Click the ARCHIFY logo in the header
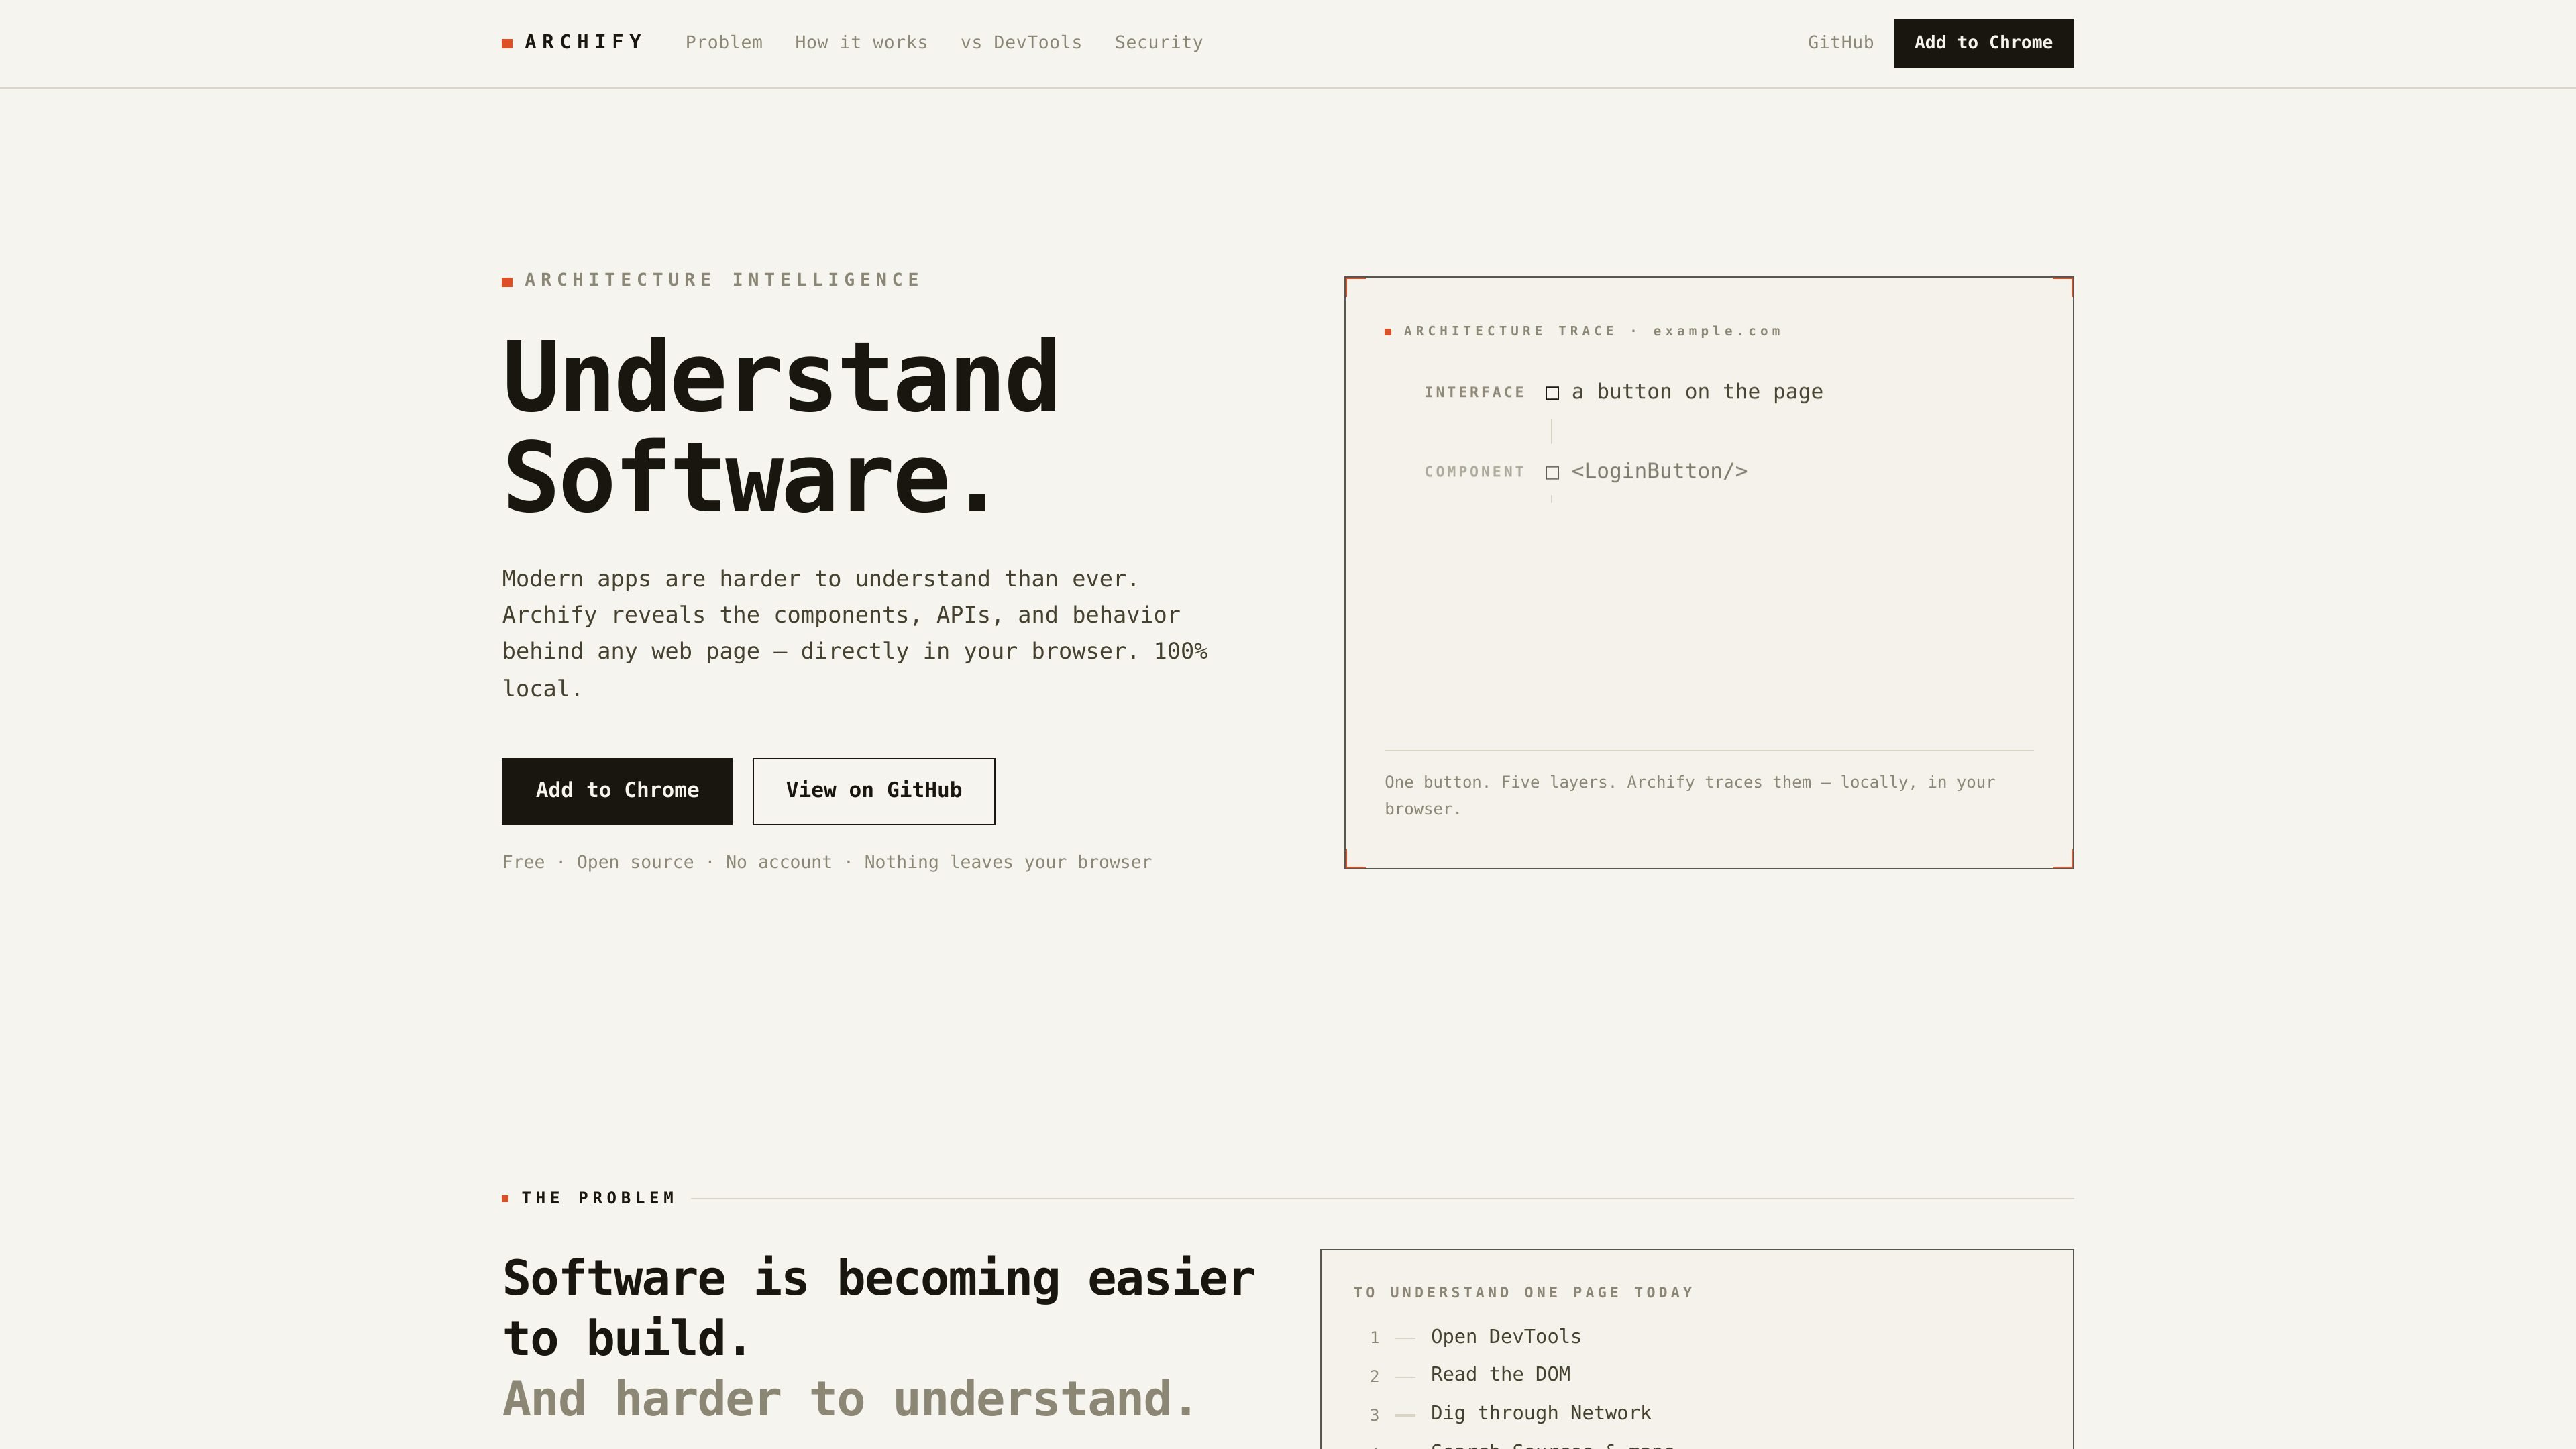The width and height of the screenshot is (2576, 1449). click(573, 42)
